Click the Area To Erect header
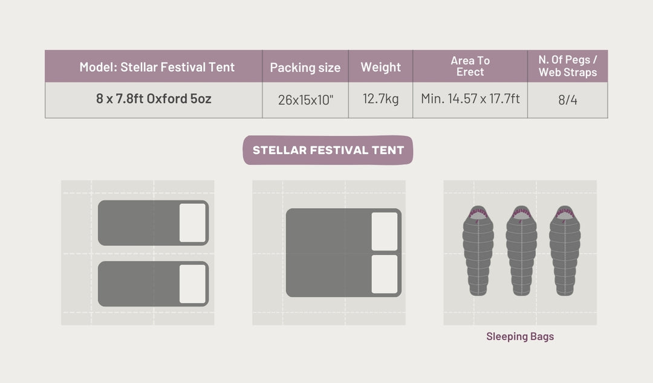The image size is (653, 383). [x=470, y=66]
